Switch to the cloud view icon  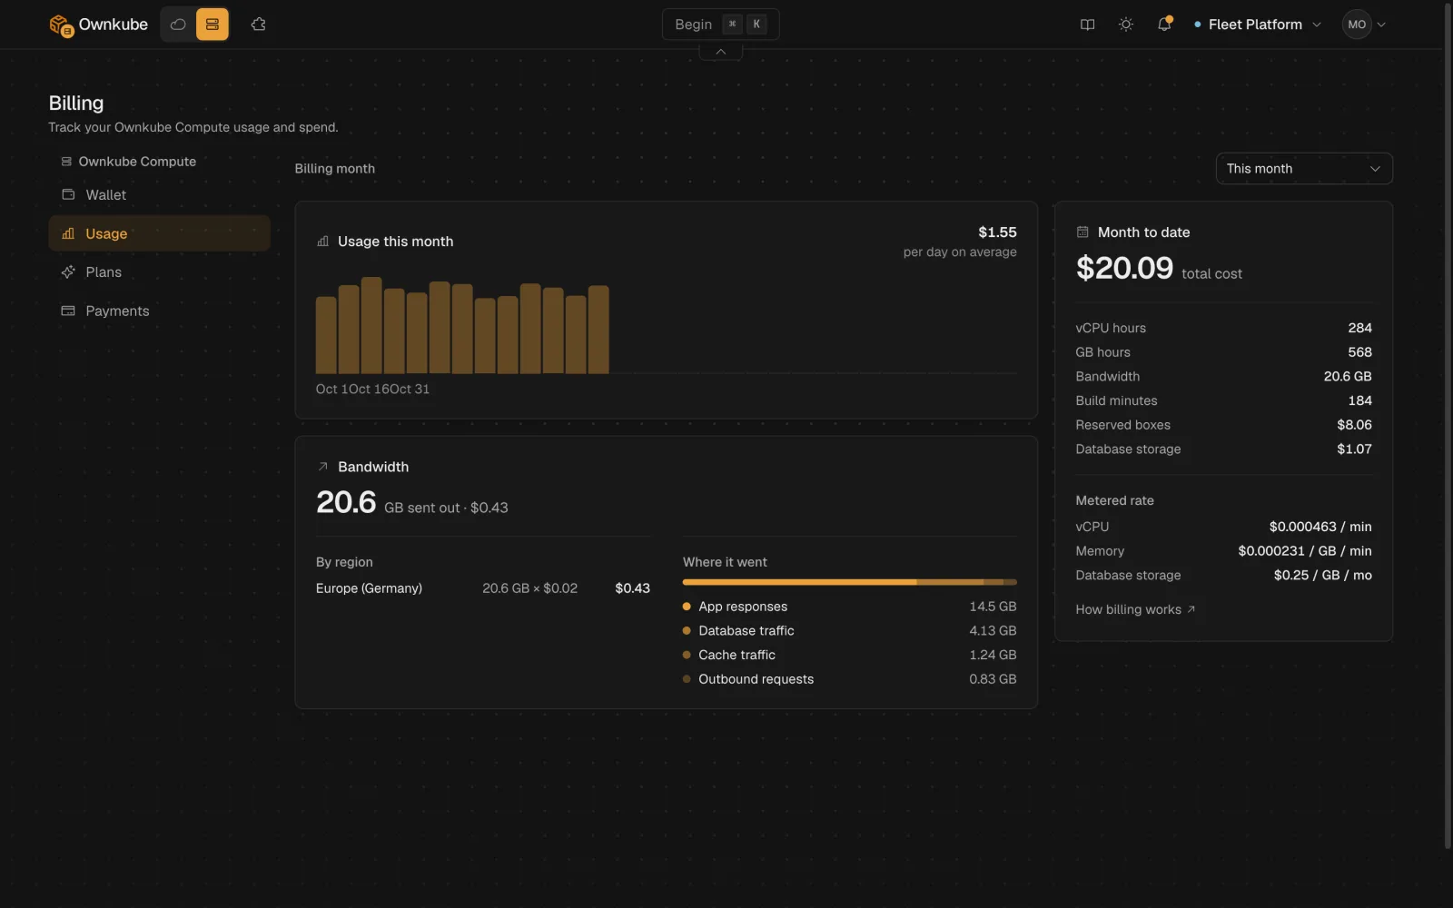pyautogui.click(x=178, y=25)
